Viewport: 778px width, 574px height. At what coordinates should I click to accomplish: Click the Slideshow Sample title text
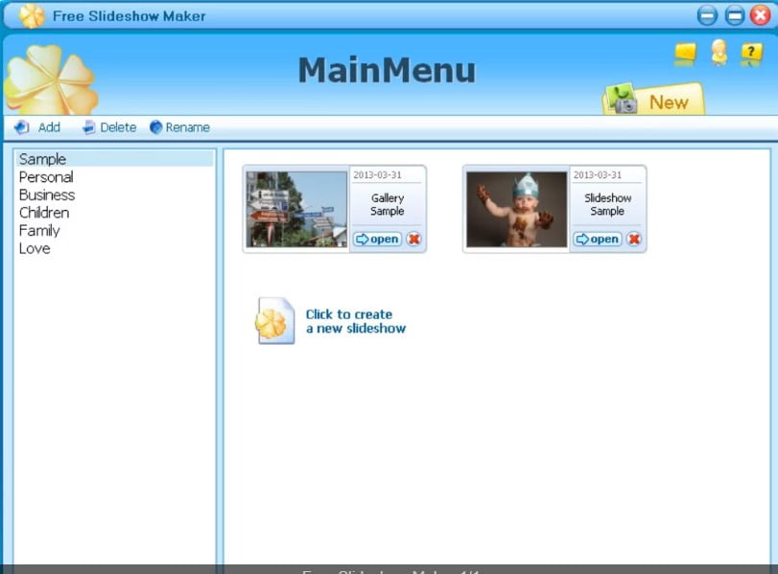608,204
